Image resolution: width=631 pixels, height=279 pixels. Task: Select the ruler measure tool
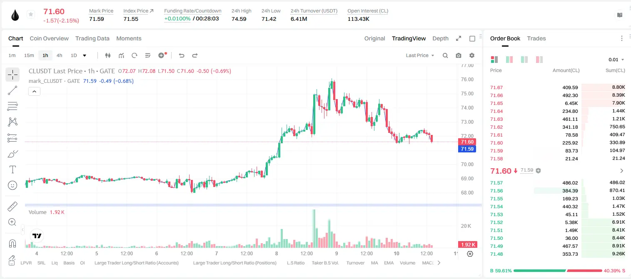12,206
